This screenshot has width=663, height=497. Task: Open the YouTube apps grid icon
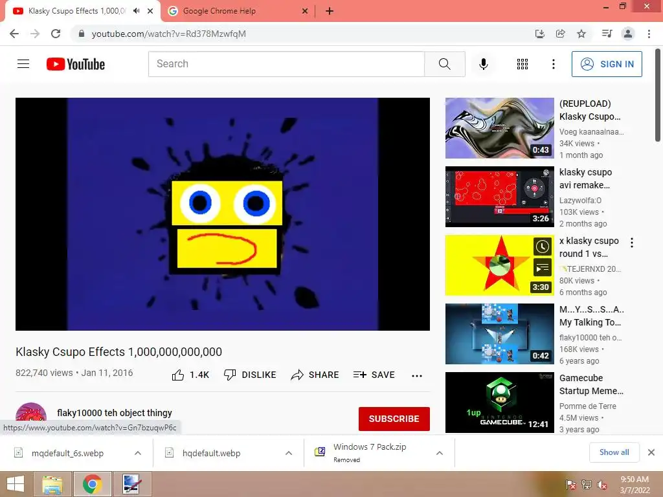(523, 64)
